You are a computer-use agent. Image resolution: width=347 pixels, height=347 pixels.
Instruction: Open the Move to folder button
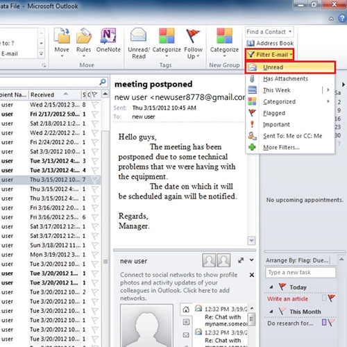coord(62,42)
